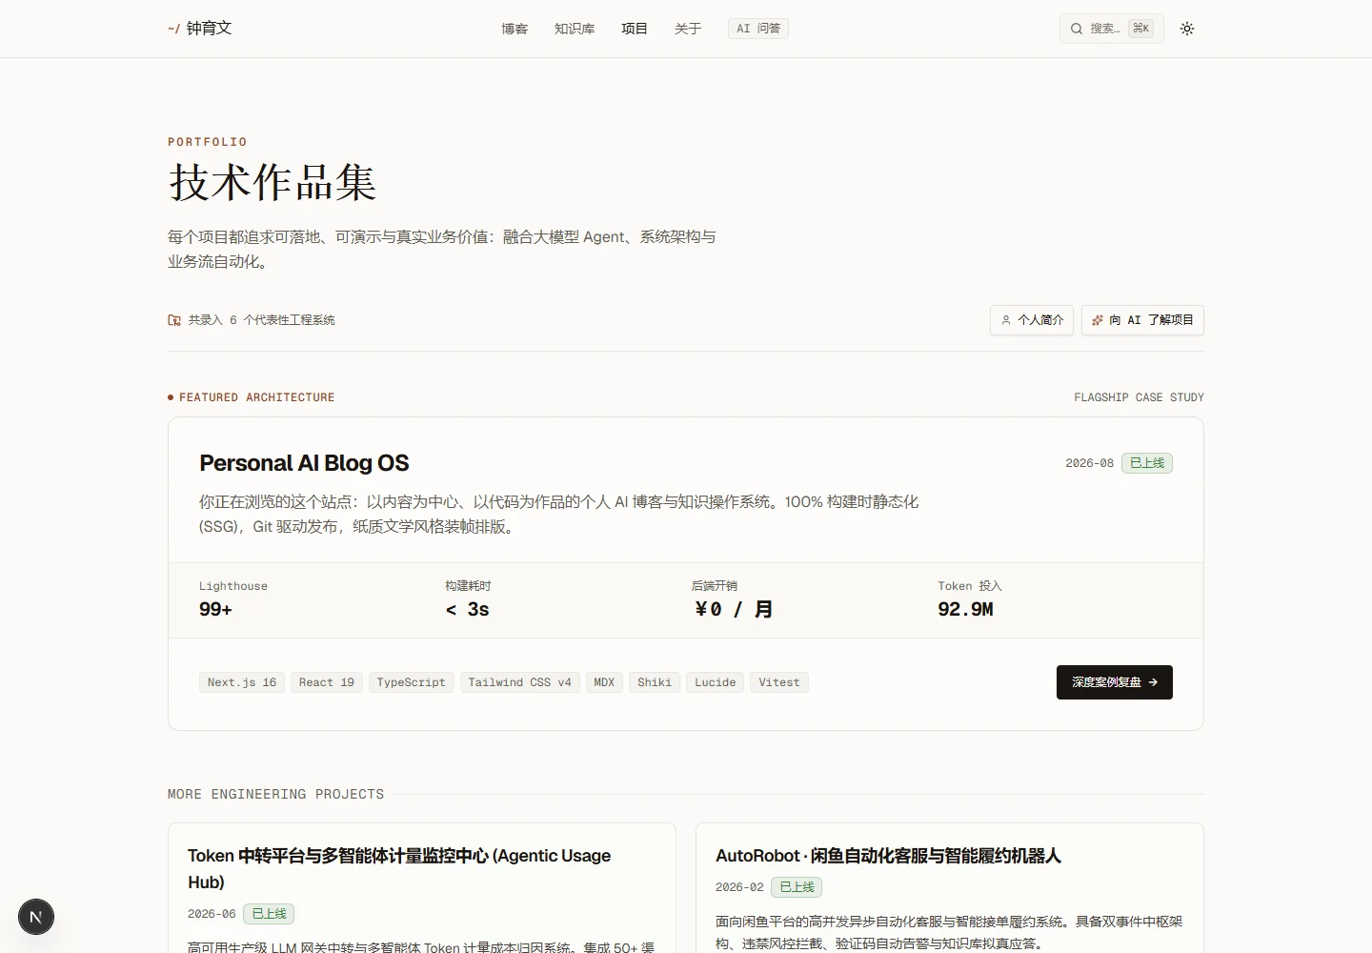The width and height of the screenshot is (1372, 953).
Task: Click the 后端开销 ¥0 / 月 value
Action: click(x=733, y=610)
